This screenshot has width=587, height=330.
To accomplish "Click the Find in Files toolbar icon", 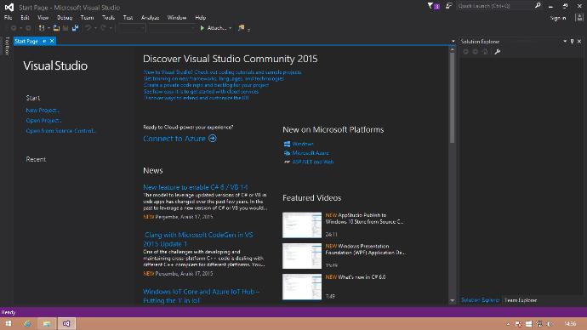I will [x=242, y=28].
